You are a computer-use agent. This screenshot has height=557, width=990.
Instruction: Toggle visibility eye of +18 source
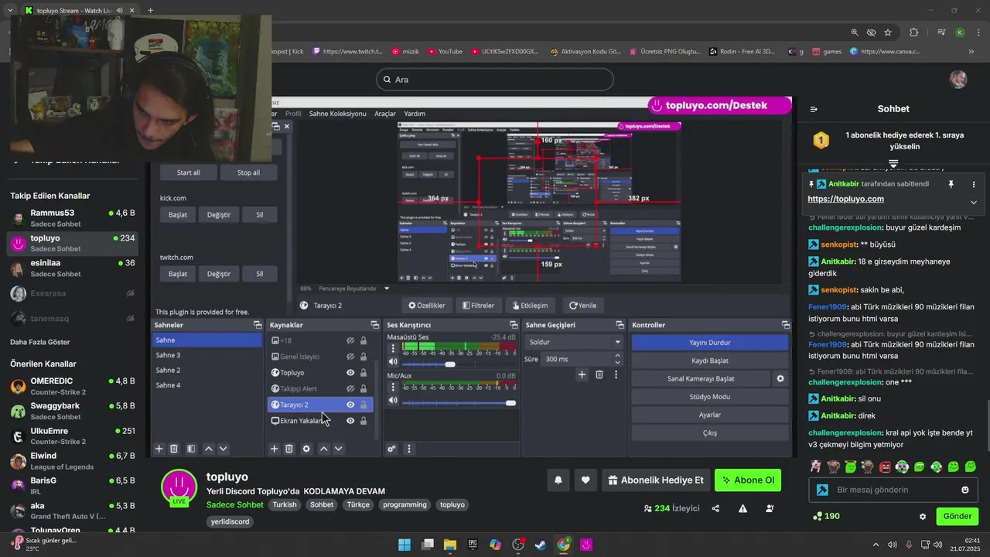(x=350, y=340)
